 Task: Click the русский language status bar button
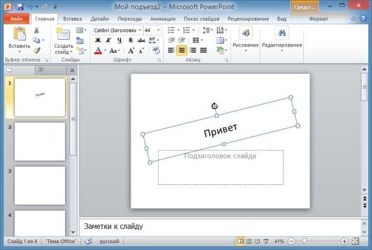110,241
